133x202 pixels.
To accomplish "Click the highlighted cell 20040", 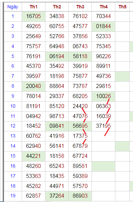I will pyautogui.click(x=33, y=86).
